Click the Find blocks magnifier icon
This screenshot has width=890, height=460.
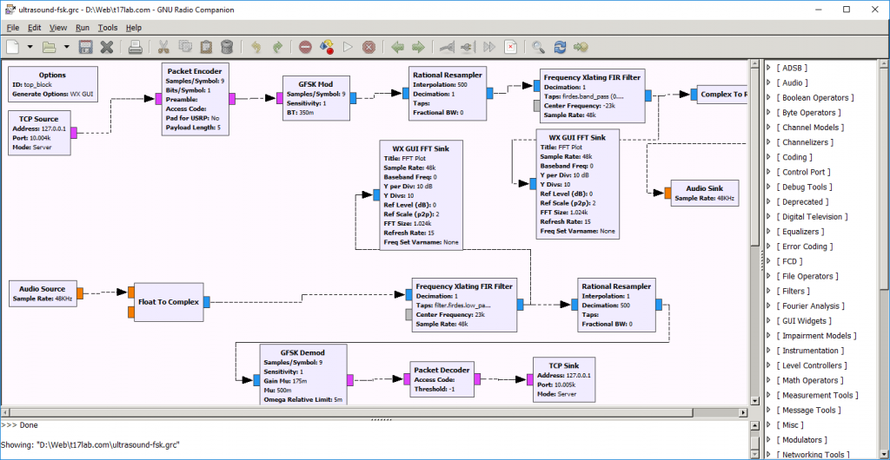538,47
